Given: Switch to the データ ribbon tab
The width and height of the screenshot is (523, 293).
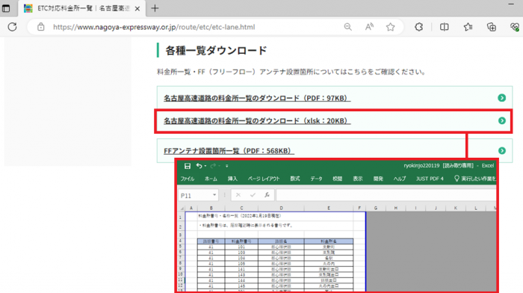Looking at the screenshot, I should coord(316,179).
